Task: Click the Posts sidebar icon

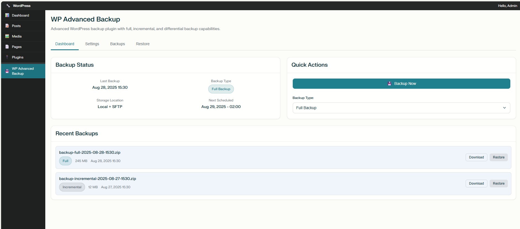Action: [x=7, y=26]
